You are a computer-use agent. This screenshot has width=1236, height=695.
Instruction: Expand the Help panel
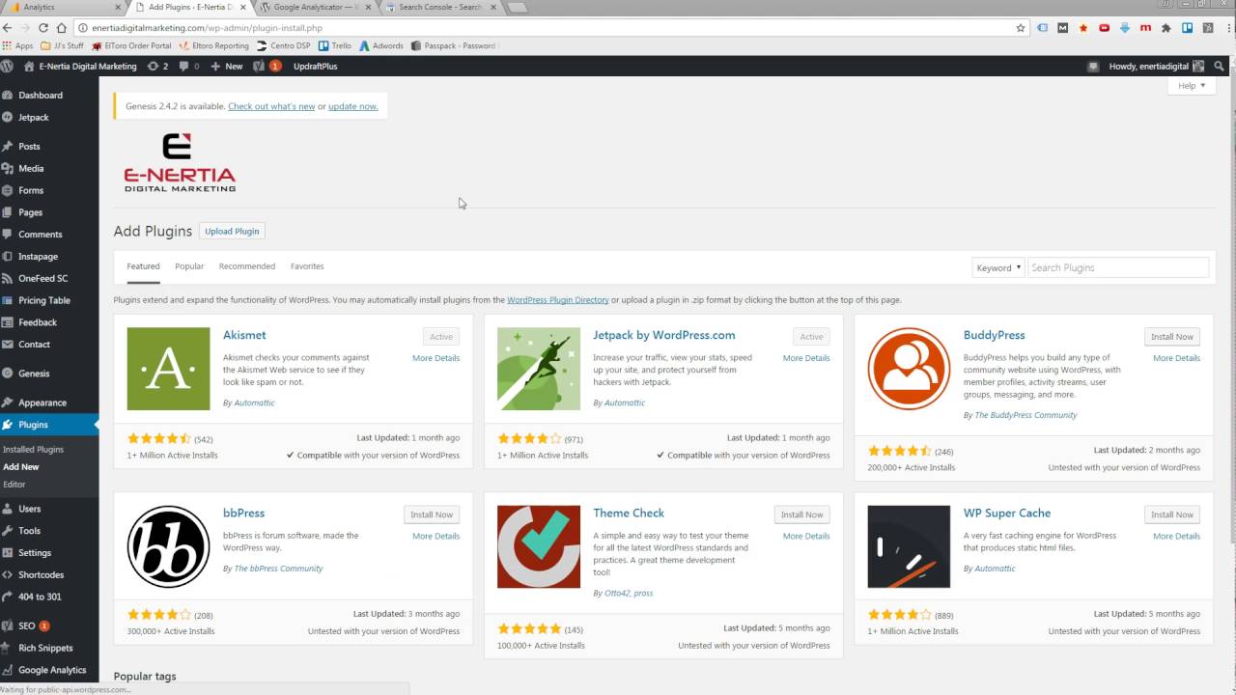tap(1192, 86)
